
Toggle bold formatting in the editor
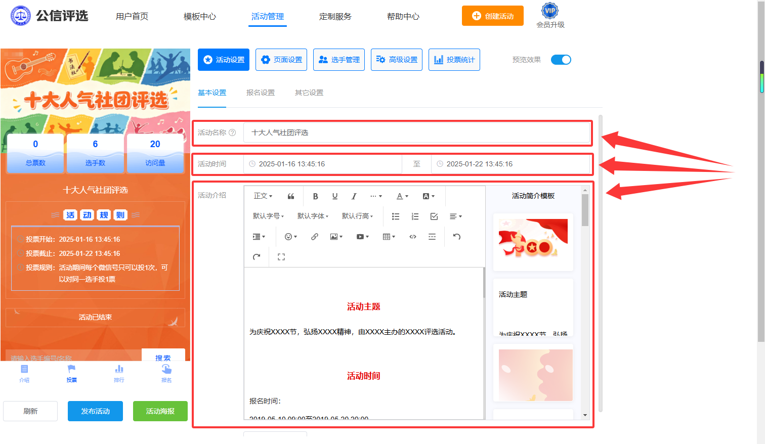coord(315,196)
